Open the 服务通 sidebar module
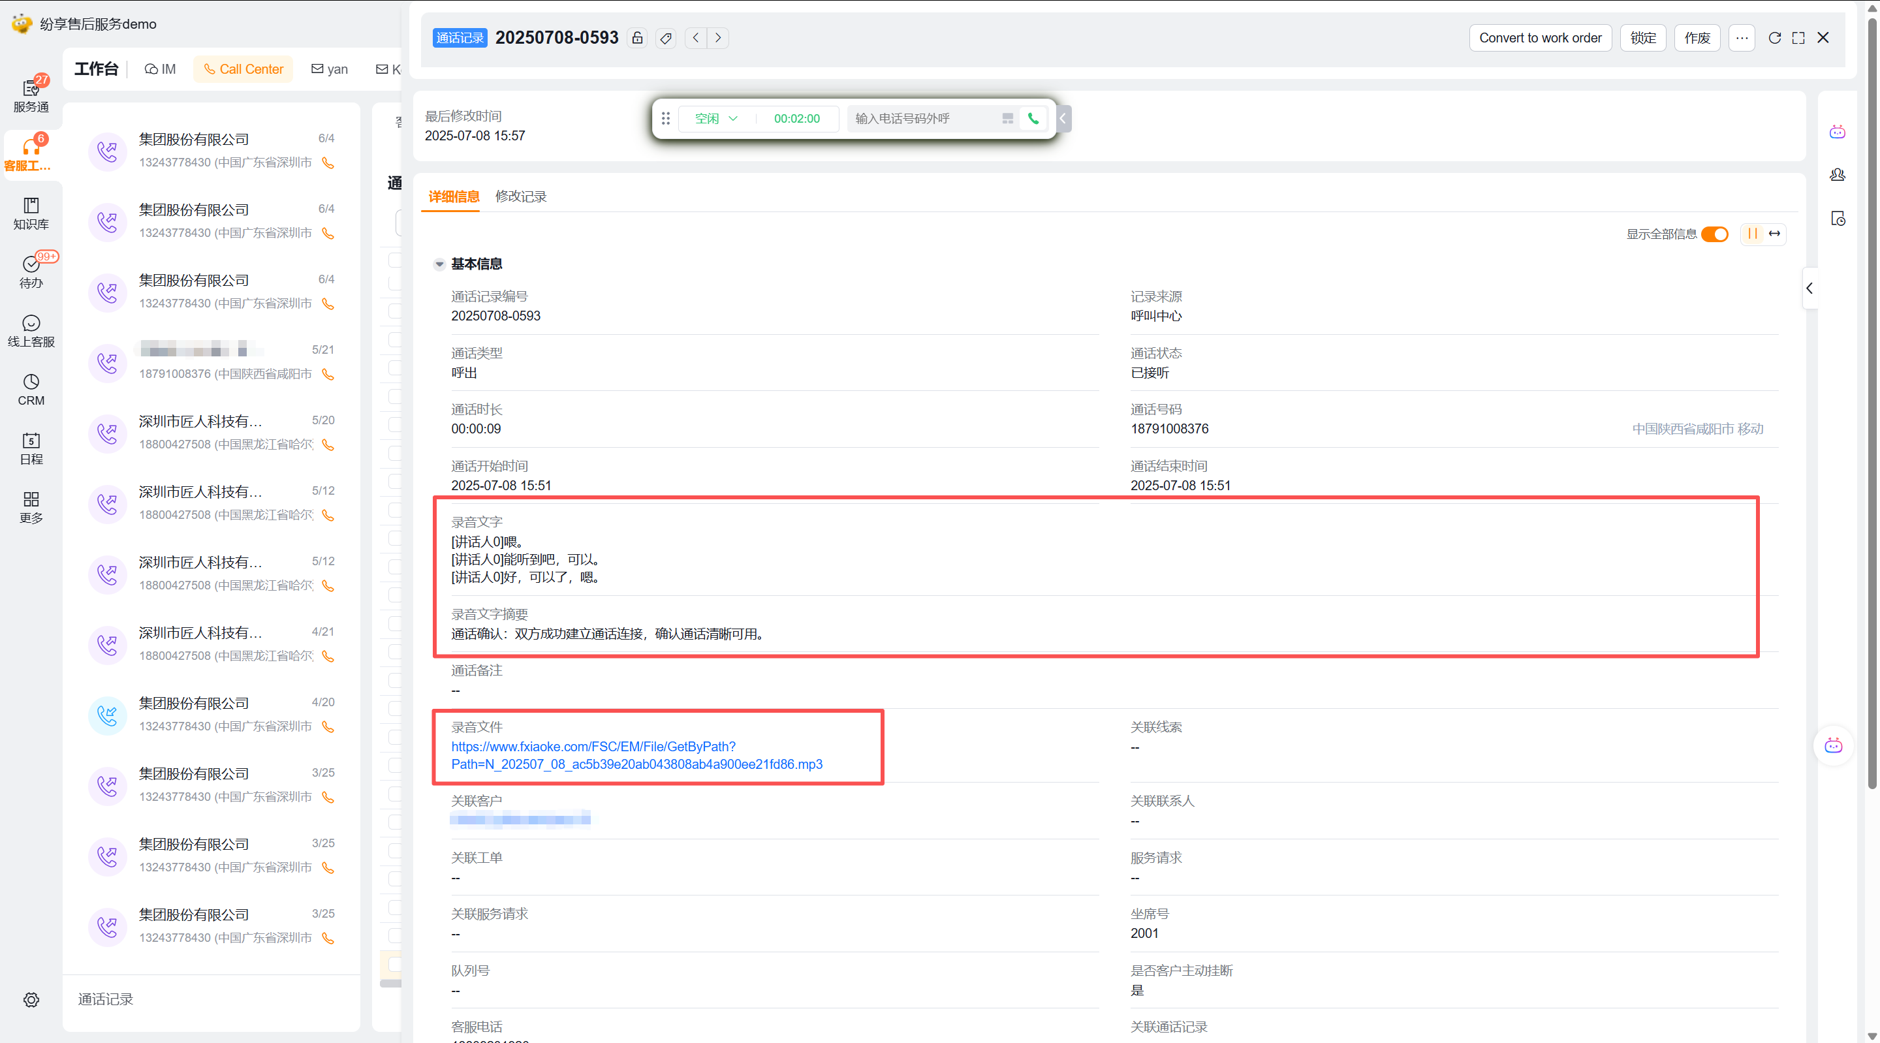This screenshot has height=1043, width=1880. coord(31,95)
